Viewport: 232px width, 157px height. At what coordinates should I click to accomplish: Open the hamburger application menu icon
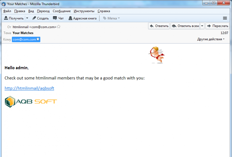tap(225, 18)
